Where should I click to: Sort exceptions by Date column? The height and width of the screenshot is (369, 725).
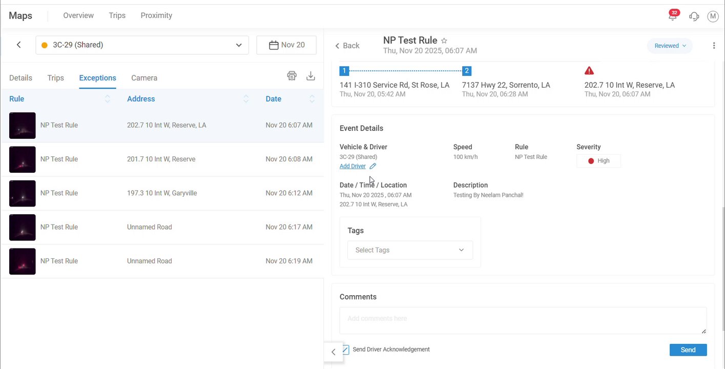coord(312,99)
